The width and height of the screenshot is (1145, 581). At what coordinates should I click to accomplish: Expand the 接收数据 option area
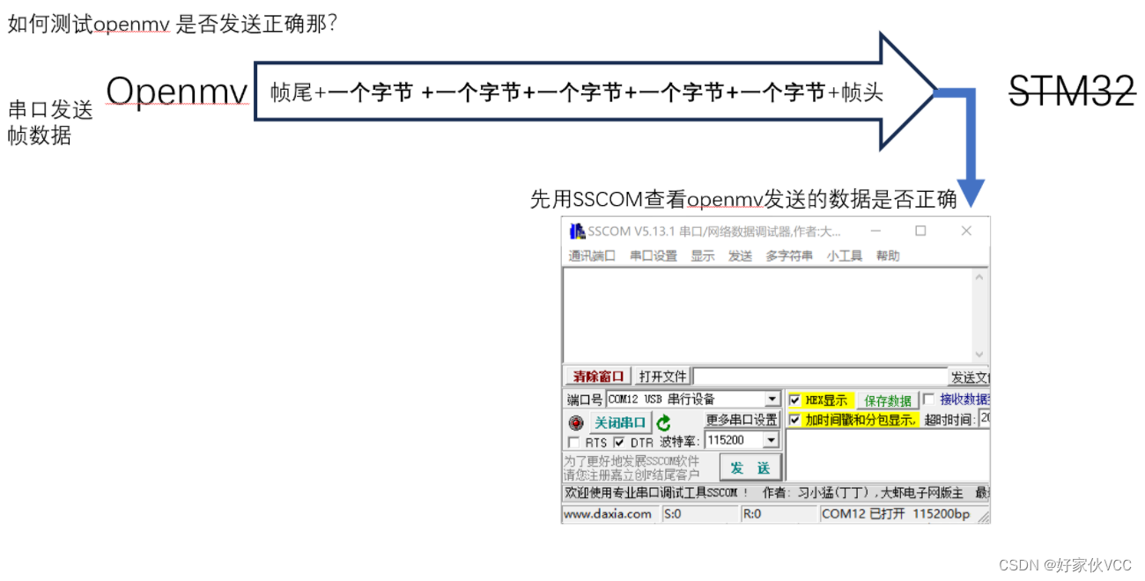coord(929,401)
